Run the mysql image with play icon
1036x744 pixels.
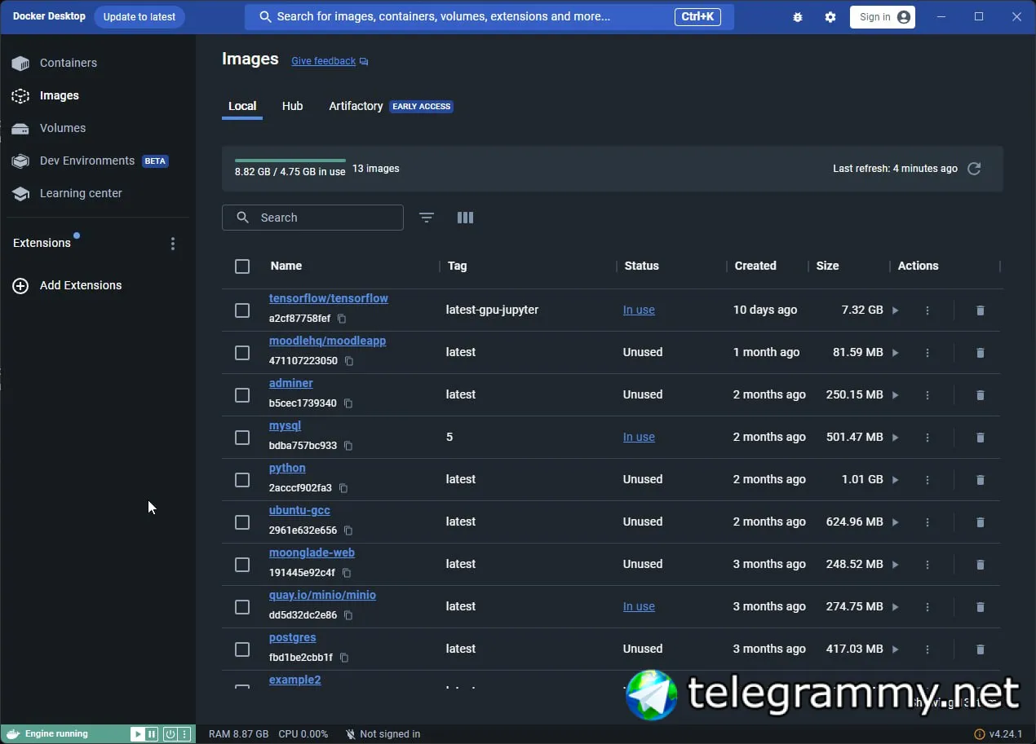895,438
